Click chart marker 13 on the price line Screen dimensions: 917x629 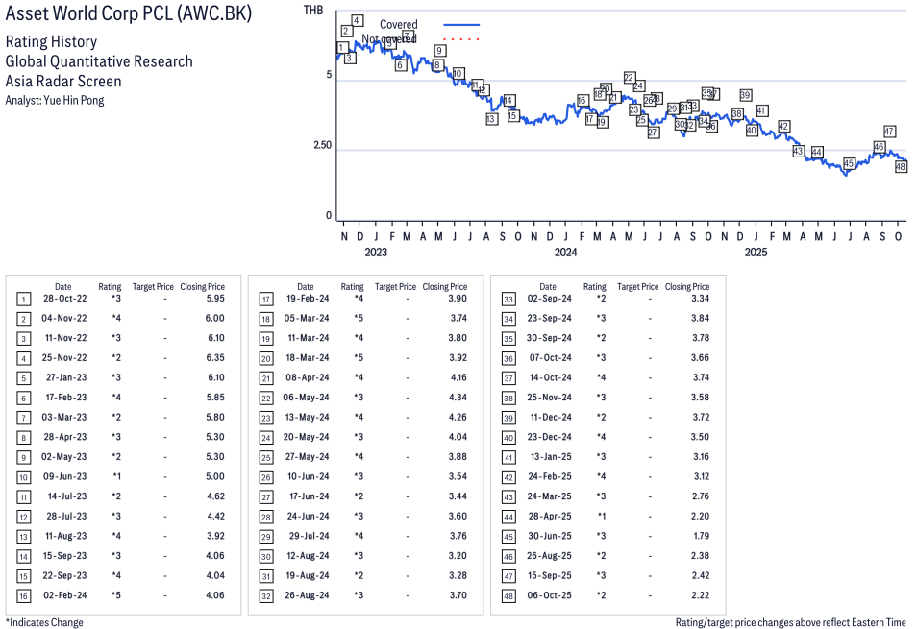(491, 119)
